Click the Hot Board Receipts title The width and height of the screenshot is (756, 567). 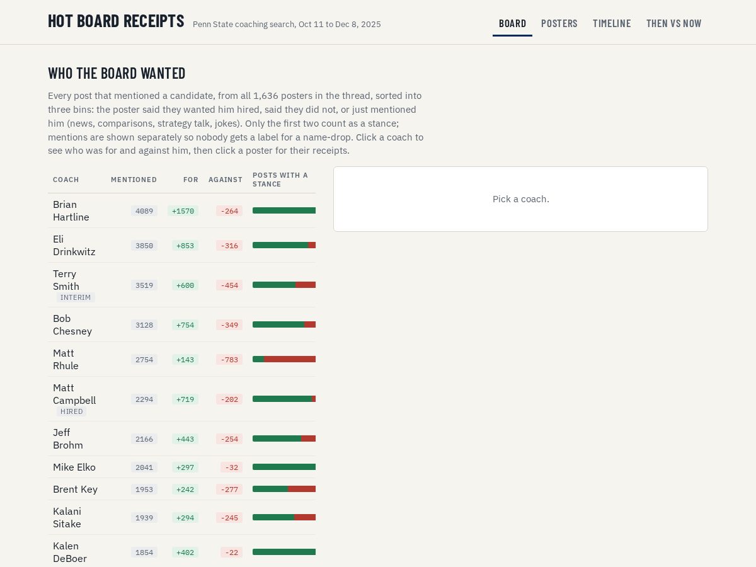(x=116, y=21)
